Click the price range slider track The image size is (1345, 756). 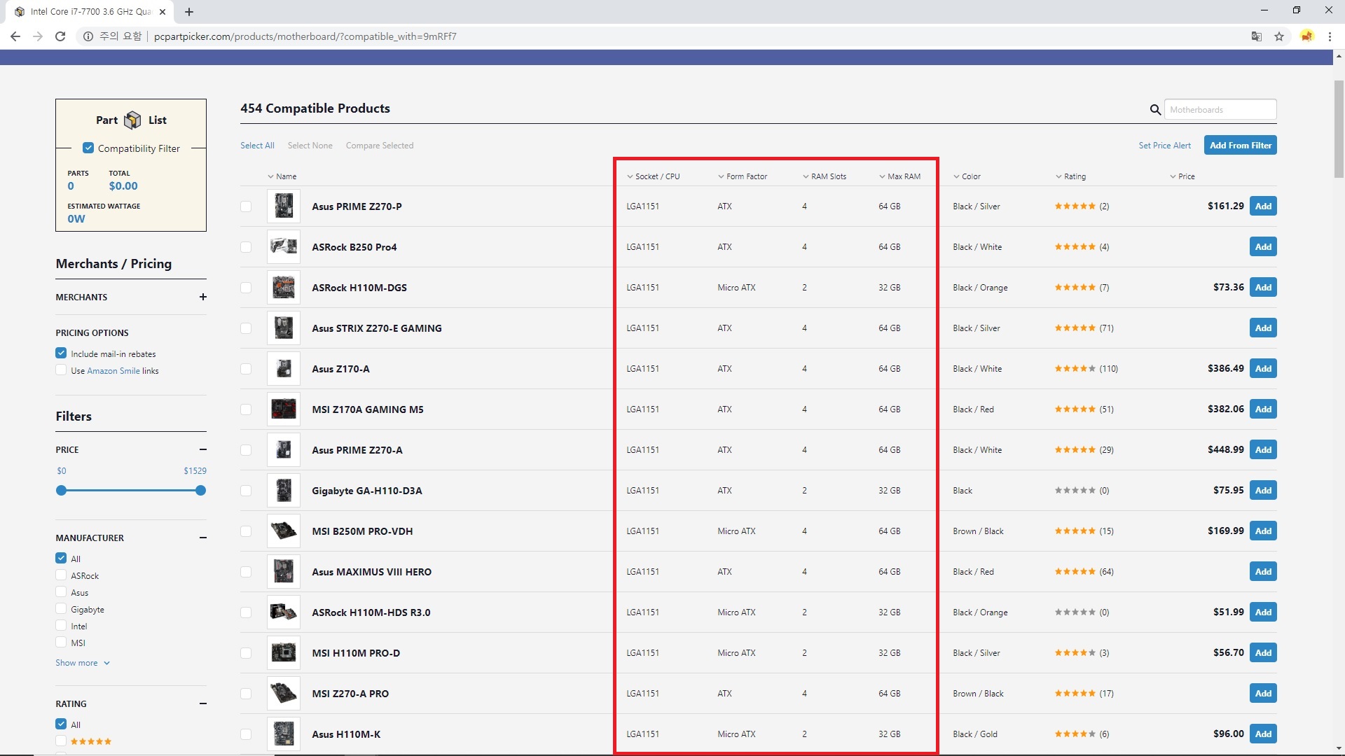coord(131,491)
